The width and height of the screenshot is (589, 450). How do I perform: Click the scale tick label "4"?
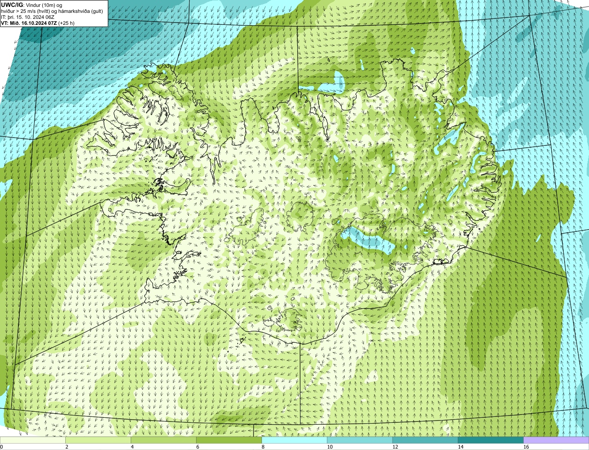[x=132, y=447]
